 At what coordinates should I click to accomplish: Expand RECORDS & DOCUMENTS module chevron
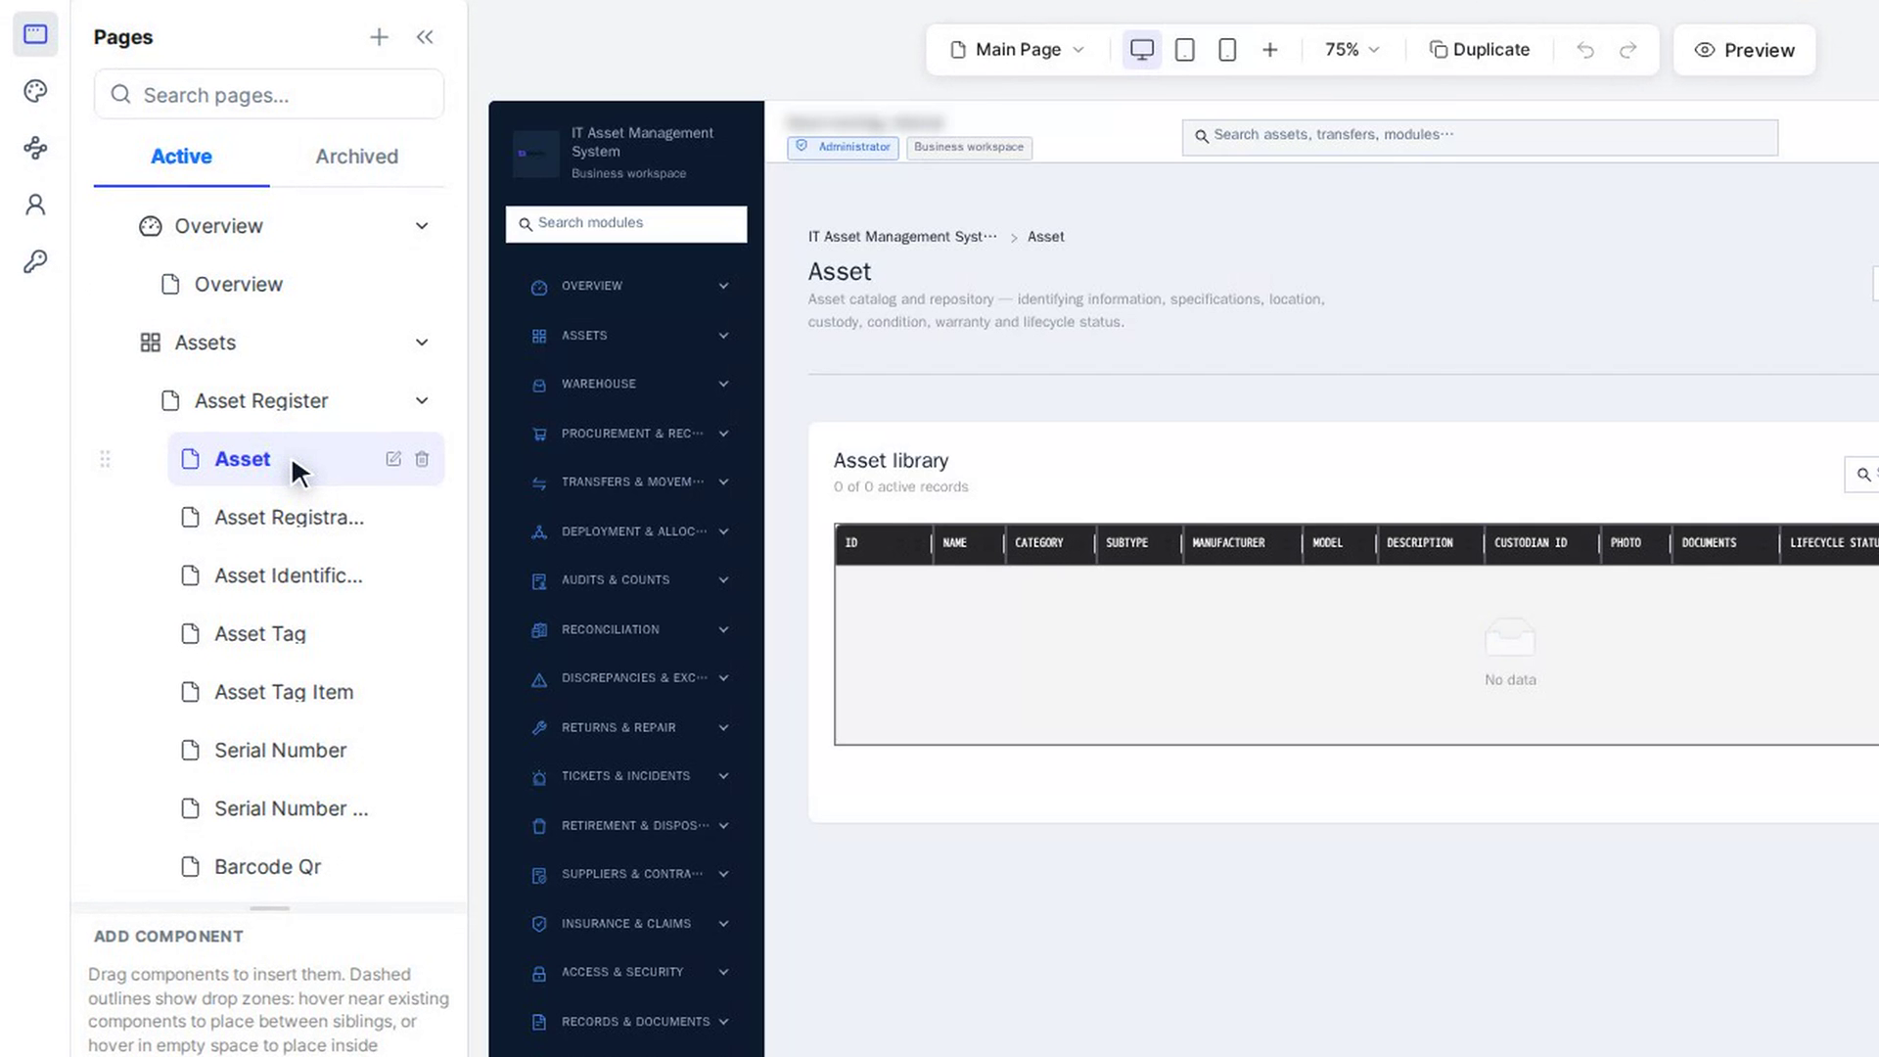(724, 1022)
